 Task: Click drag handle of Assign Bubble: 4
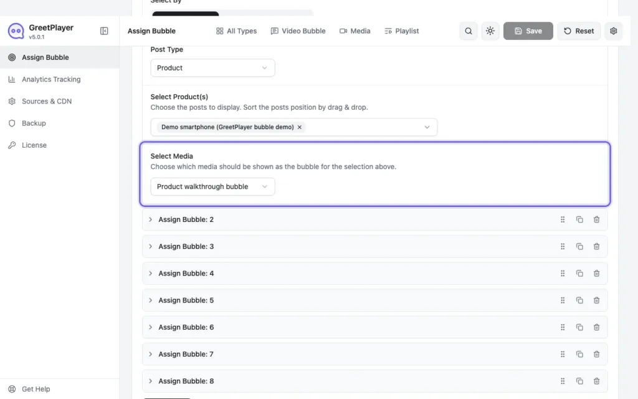(563, 273)
